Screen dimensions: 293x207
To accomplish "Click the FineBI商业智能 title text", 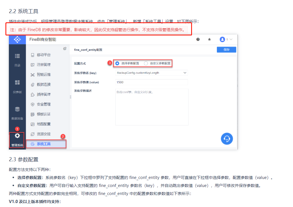I will (x=43, y=39).
